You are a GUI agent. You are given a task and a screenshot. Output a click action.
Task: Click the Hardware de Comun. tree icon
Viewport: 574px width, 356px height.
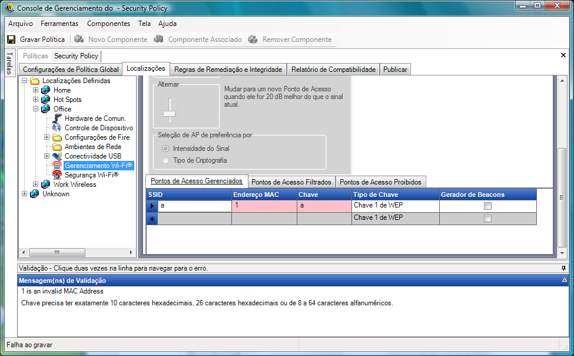[57, 118]
